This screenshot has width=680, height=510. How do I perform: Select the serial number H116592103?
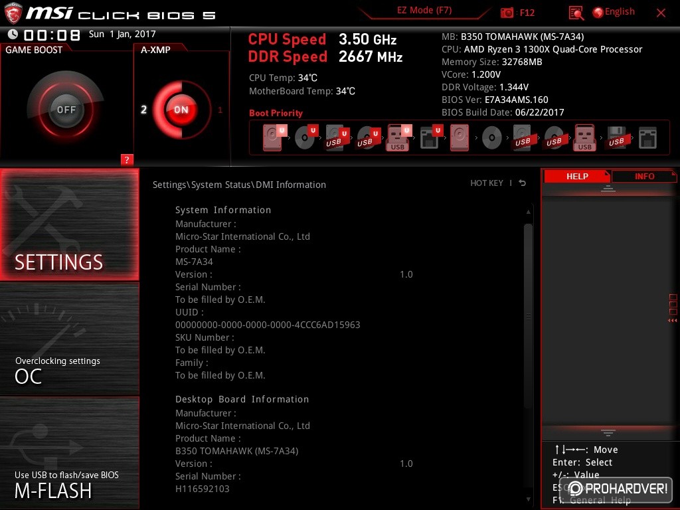pyautogui.click(x=202, y=489)
